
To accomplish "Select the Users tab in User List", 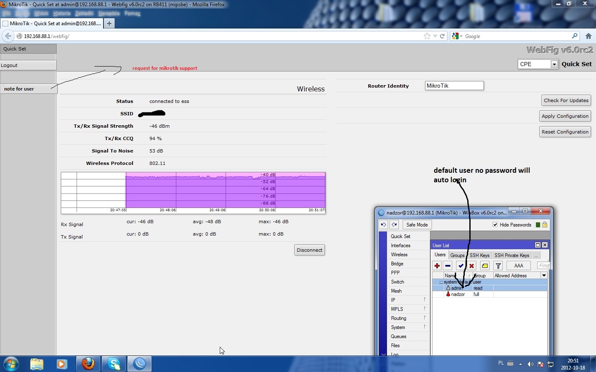I will click(x=440, y=255).
